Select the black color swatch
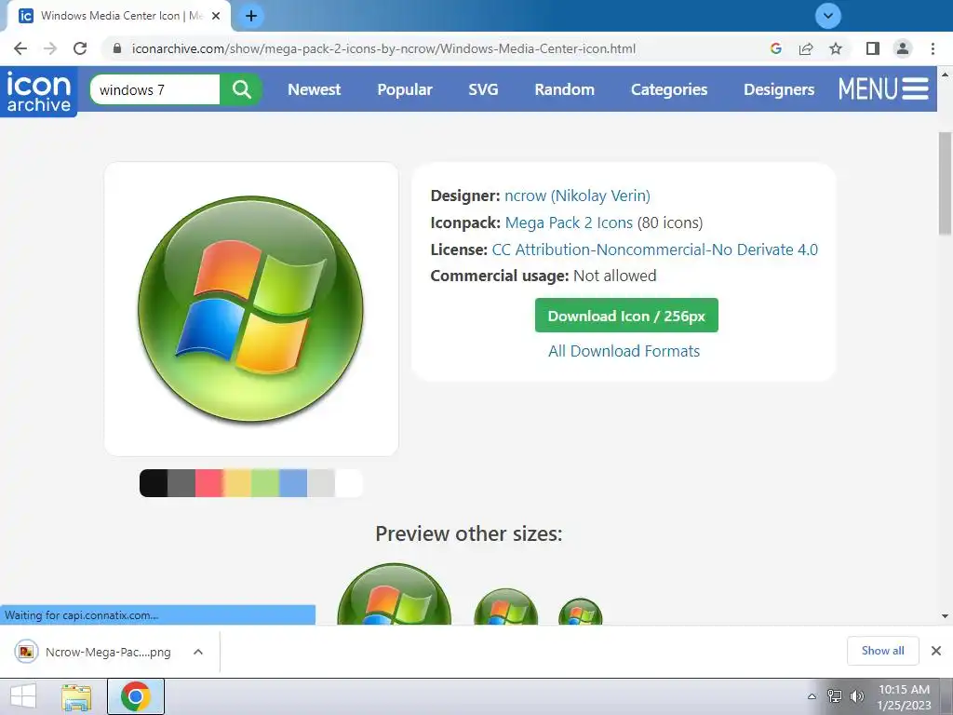This screenshot has width=953, height=715. 154,483
